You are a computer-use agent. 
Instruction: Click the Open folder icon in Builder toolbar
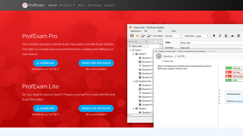point(137,36)
